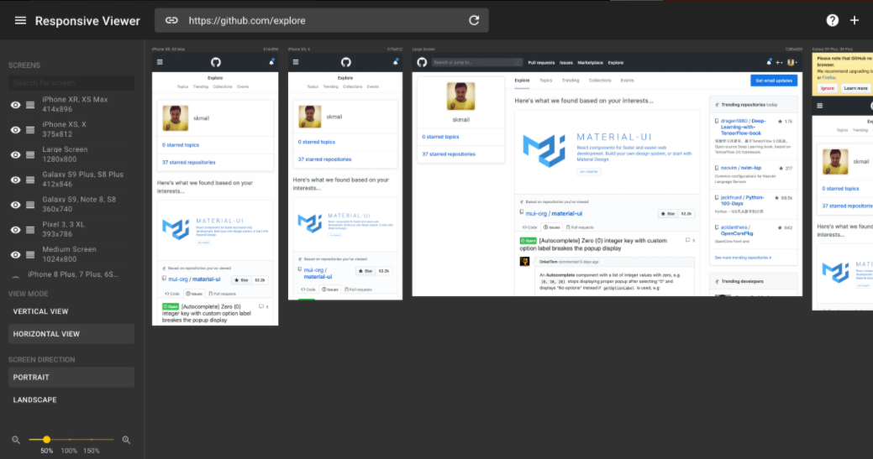Viewport: 873px width, 459px height.
Task: Click reorder handle for Galaxy S9, Note 8, S8
Action: click(30, 205)
